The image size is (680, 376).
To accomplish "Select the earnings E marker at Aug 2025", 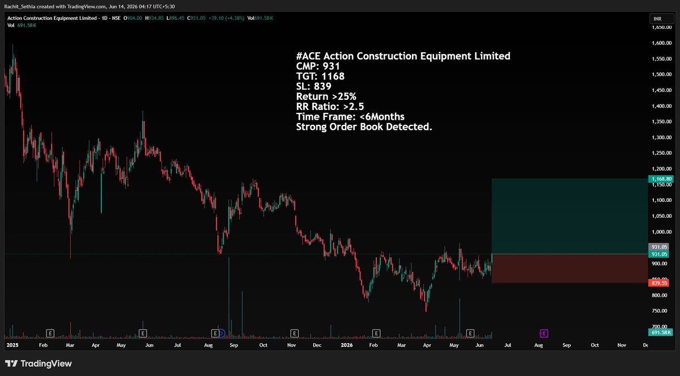I will tap(215, 333).
